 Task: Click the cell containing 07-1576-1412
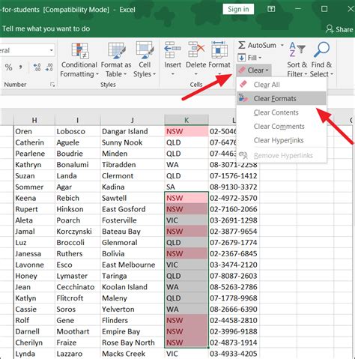tap(234, 175)
